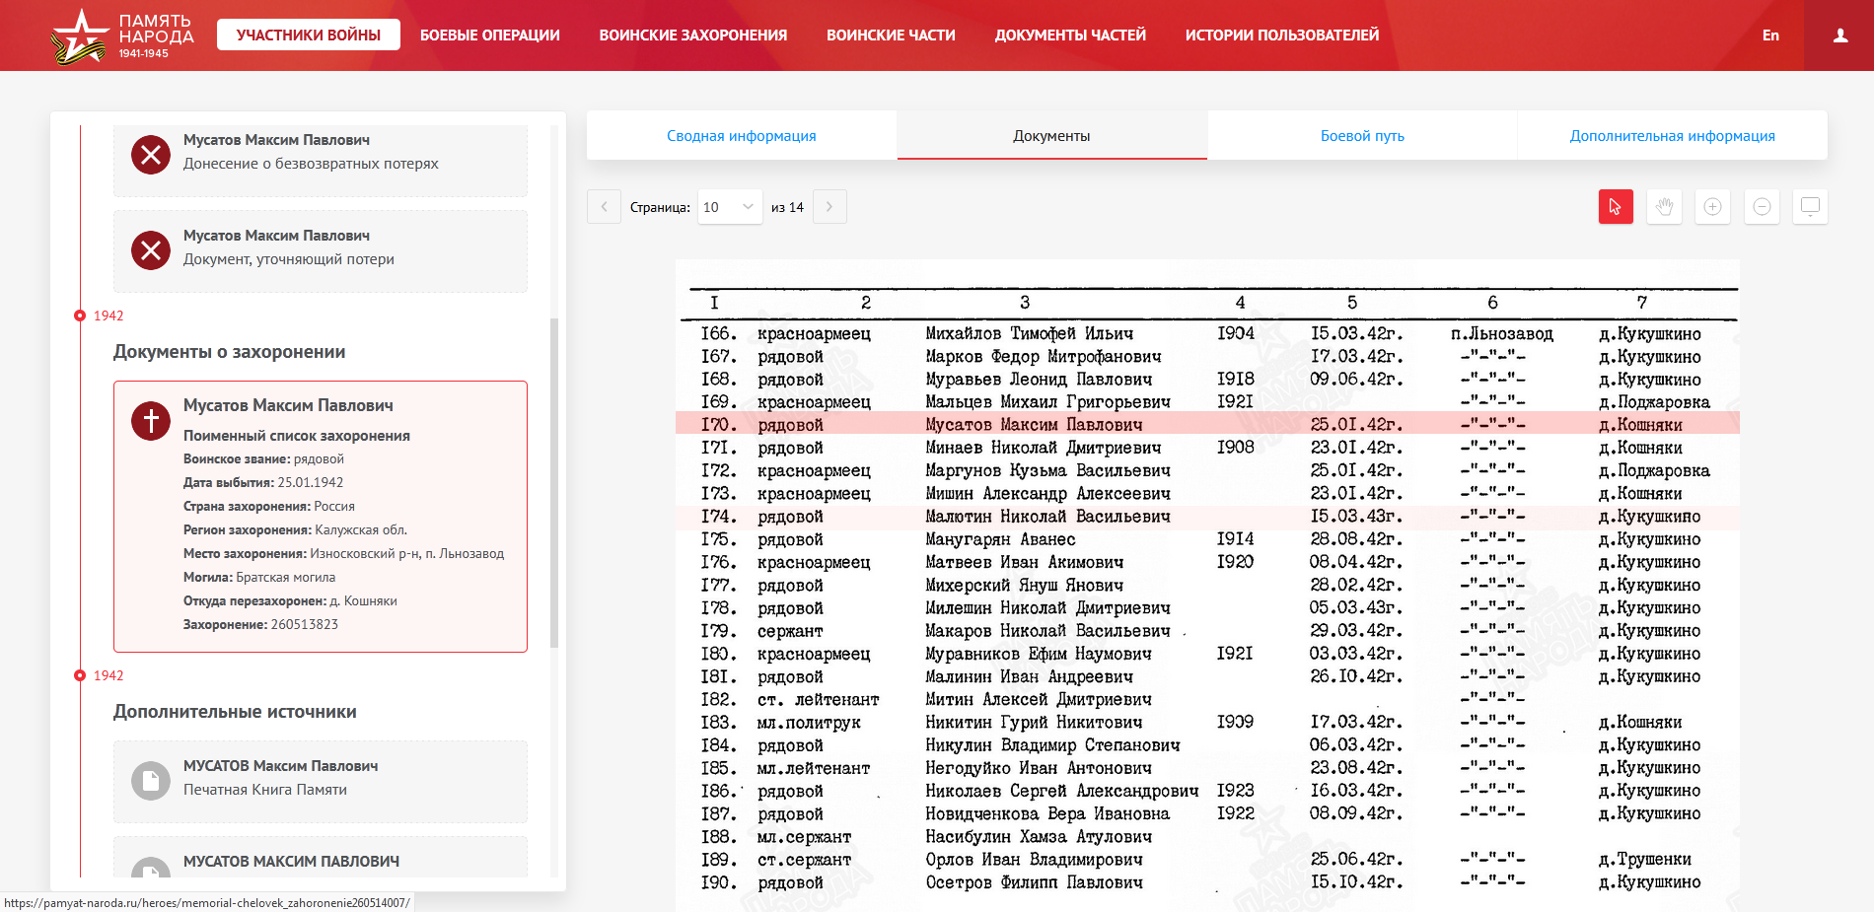Go to Воинские захоронения section
The width and height of the screenshot is (1874, 912).
coord(692,35)
